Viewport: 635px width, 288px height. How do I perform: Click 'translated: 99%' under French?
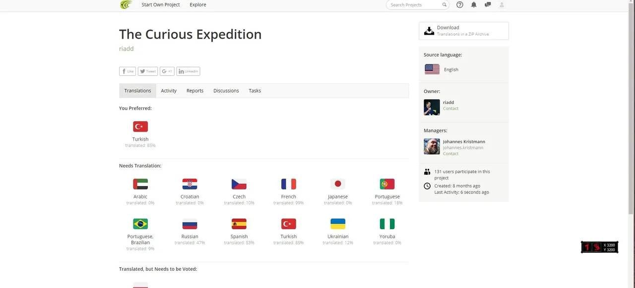288,203
